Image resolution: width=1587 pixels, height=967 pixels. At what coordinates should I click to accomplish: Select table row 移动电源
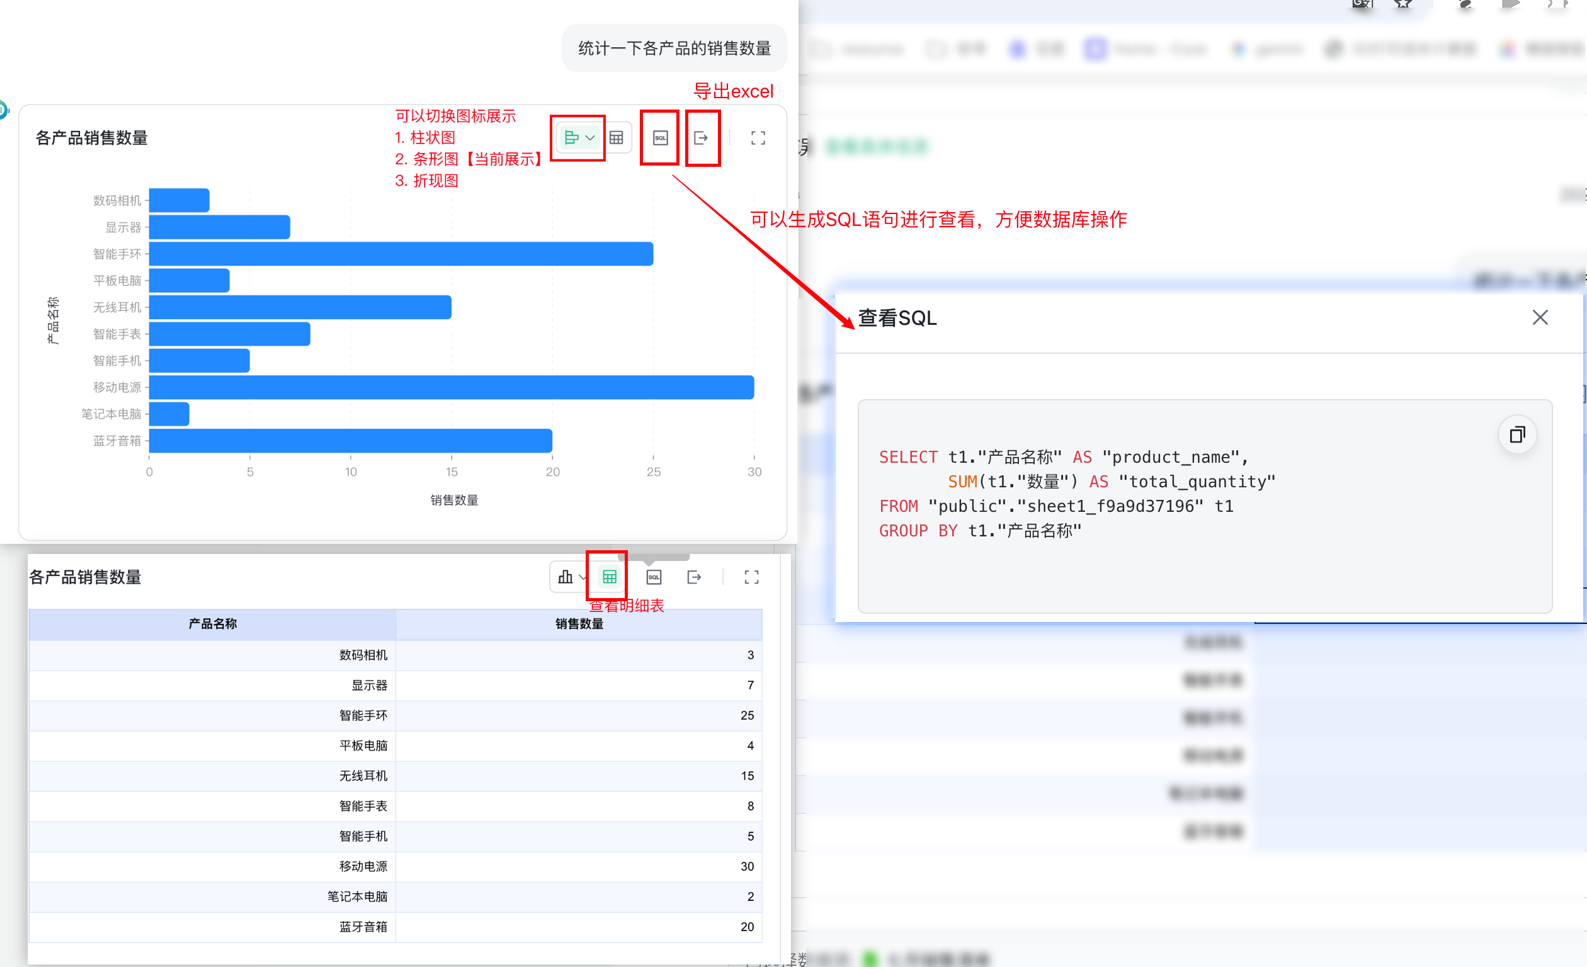395,867
